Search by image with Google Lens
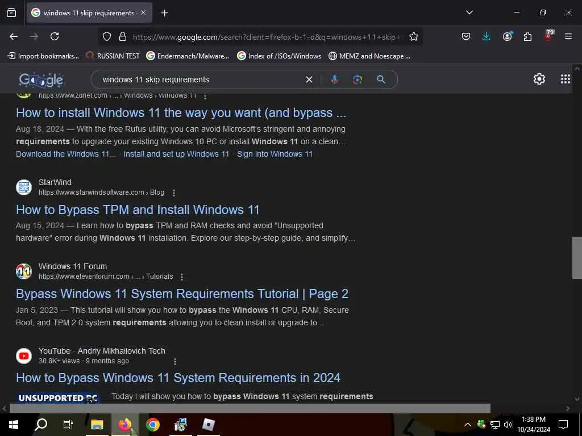 point(357,79)
